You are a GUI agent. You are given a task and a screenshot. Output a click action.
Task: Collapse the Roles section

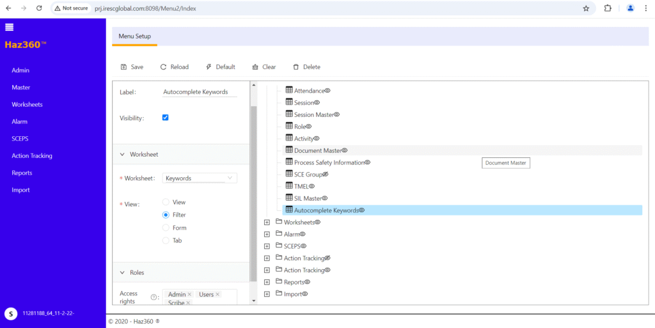tap(122, 272)
